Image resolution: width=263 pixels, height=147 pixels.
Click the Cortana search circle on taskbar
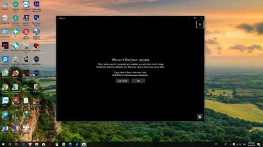[x=10, y=144]
